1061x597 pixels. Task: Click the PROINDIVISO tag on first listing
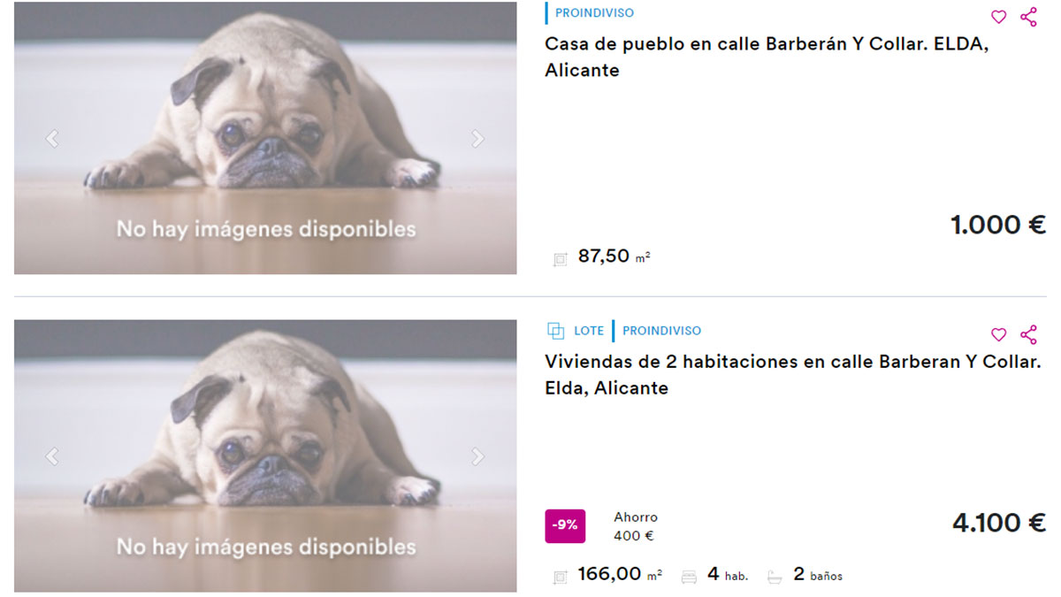click(594, 13)
